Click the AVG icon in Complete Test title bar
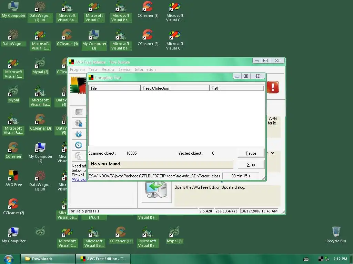 (x=91, y=77)
